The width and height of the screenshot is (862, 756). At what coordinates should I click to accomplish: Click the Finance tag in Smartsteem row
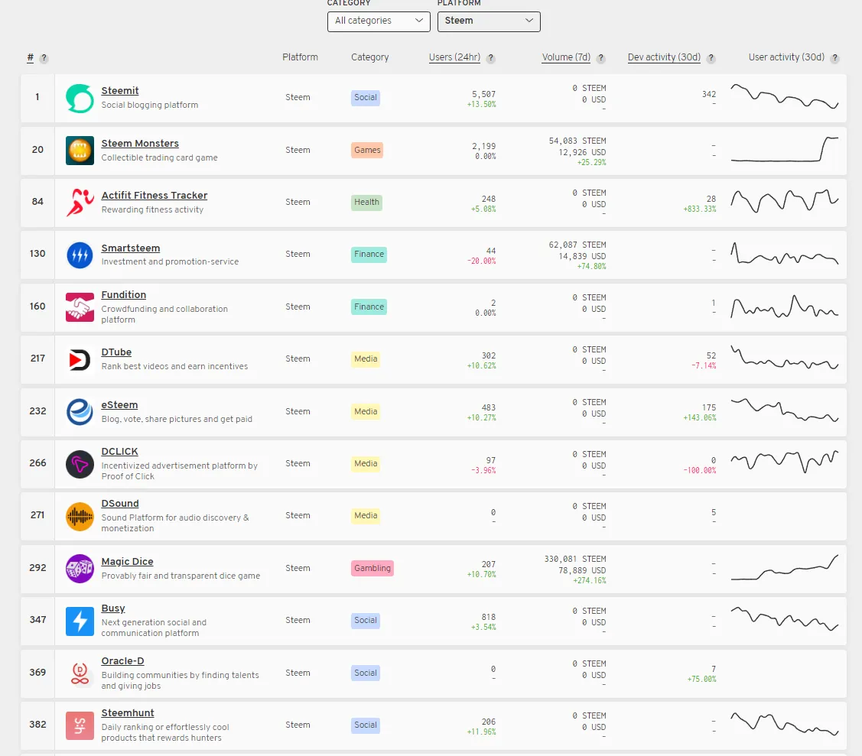tap(369, 255)
